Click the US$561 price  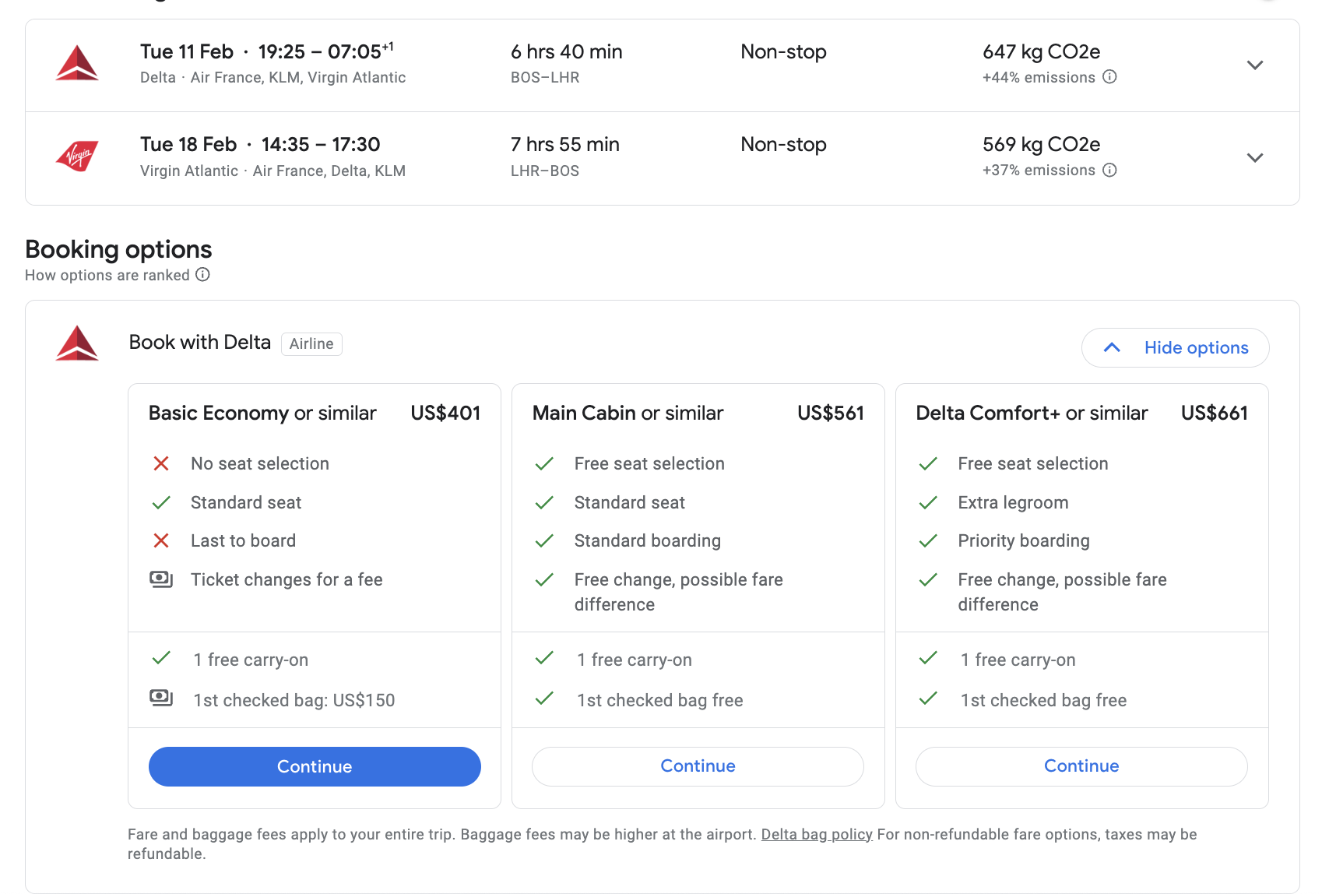point(831,413)
